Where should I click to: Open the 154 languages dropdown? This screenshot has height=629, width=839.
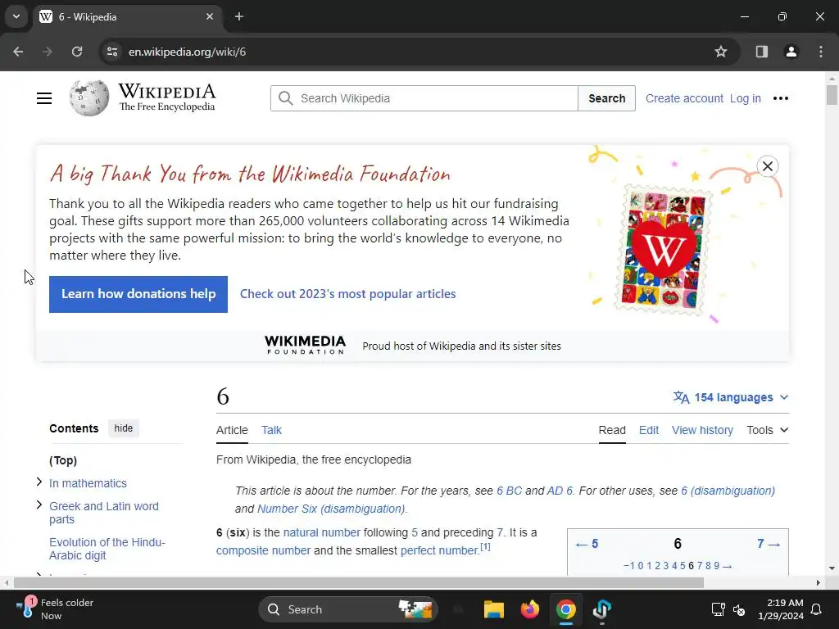coord(731,397)
